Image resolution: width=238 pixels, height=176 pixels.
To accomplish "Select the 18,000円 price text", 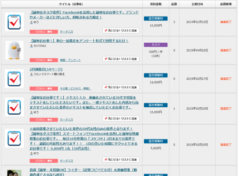I will (x=156, y=112).
